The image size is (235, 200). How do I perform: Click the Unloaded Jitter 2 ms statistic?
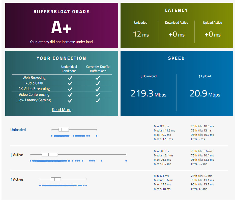coord(198,139)
